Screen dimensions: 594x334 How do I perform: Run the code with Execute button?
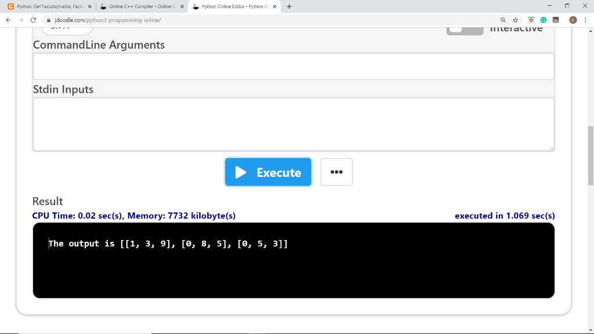point(268,172)
